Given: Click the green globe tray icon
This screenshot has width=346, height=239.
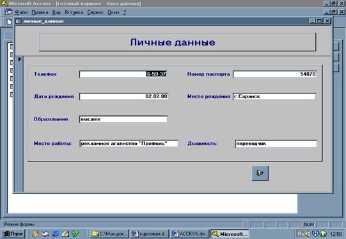Looking at the screenshot, I should point(323,233).
